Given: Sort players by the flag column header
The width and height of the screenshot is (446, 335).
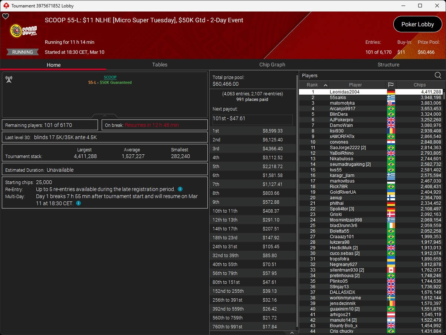Looking at the screenshot, I should pos(391,85).
